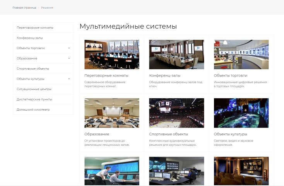This screenshot has width=284, height=186.
Task: Click the Переговорные комнаты card photo
Action: point(112,55)
